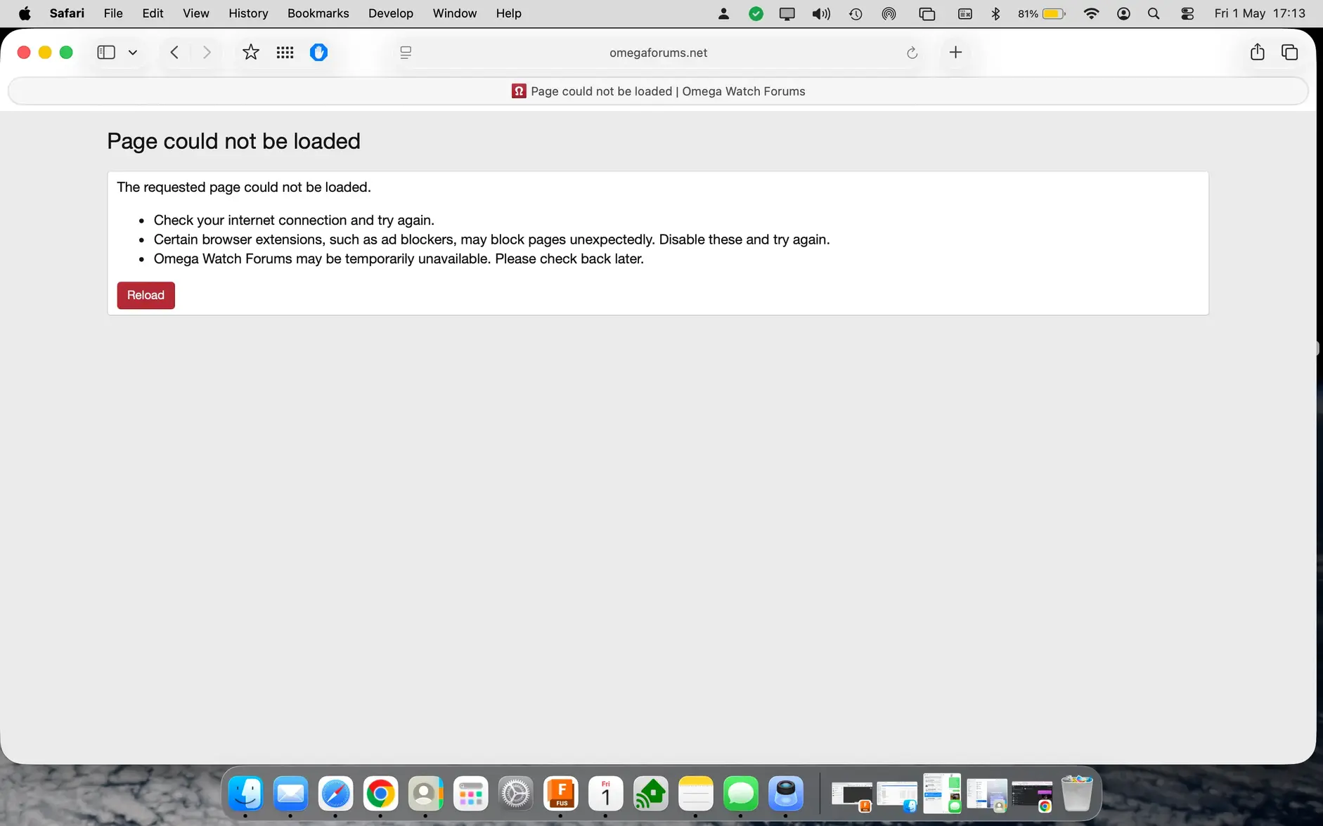The width and height of the screenshot is (1323, 826).
Task: Open the display menu bar icon
Action: click(787, 13)
